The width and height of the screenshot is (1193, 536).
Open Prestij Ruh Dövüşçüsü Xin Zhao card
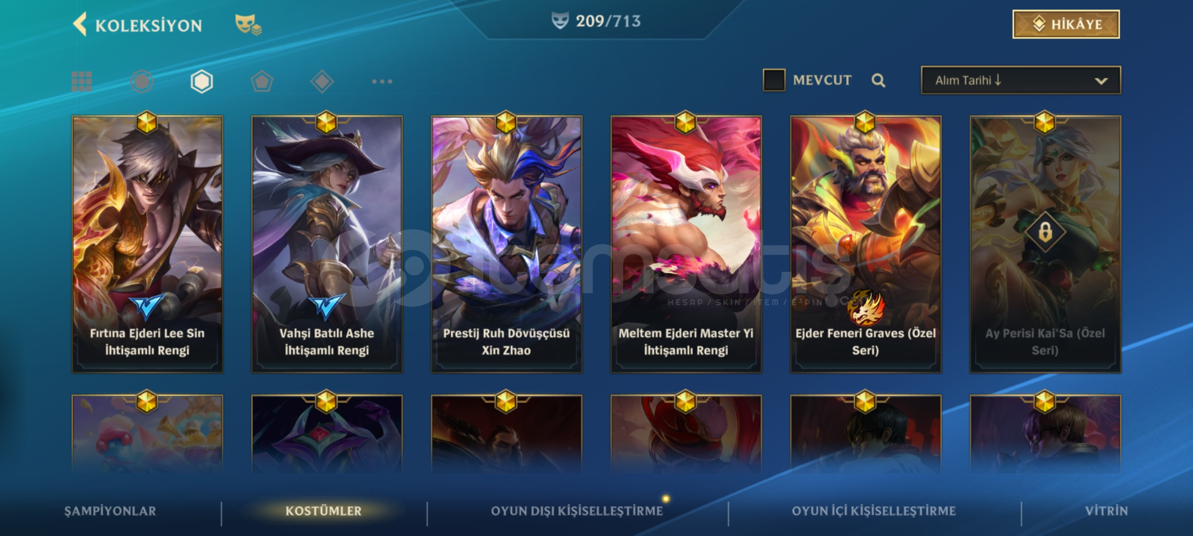(x=507, y=244)
